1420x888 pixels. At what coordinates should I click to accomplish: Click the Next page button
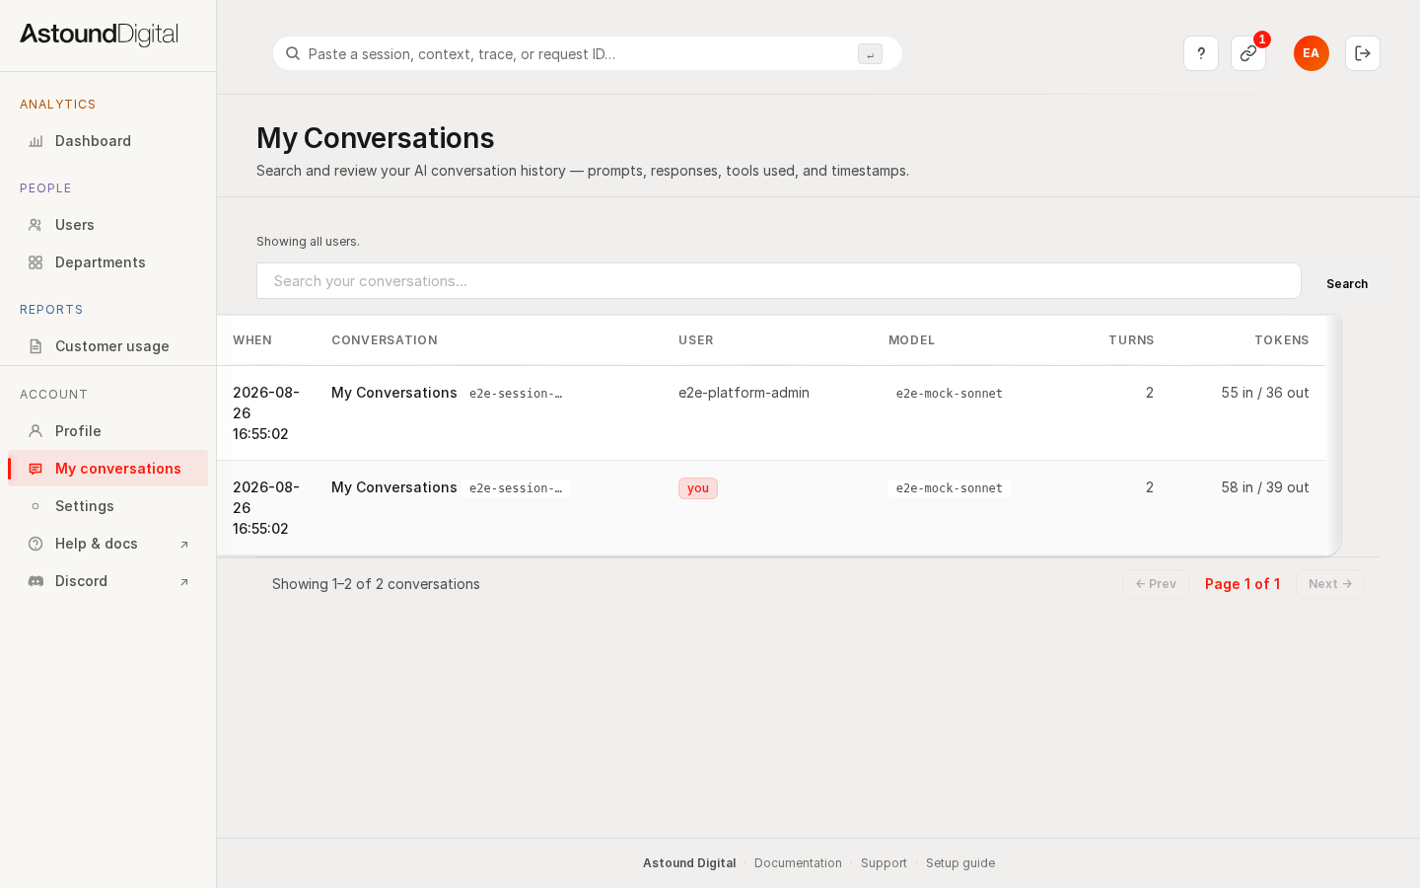pyautogui.click(x=1330, y=584)
